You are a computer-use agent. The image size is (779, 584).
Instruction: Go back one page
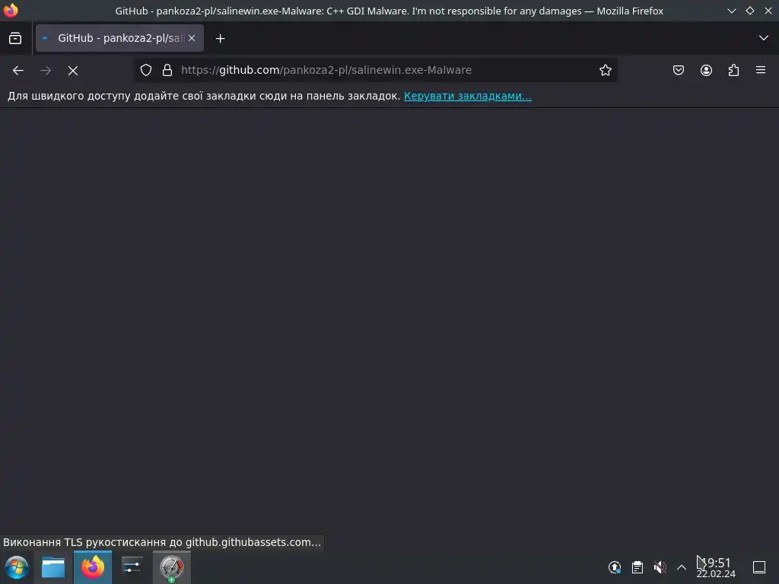(x=18, y=71)
